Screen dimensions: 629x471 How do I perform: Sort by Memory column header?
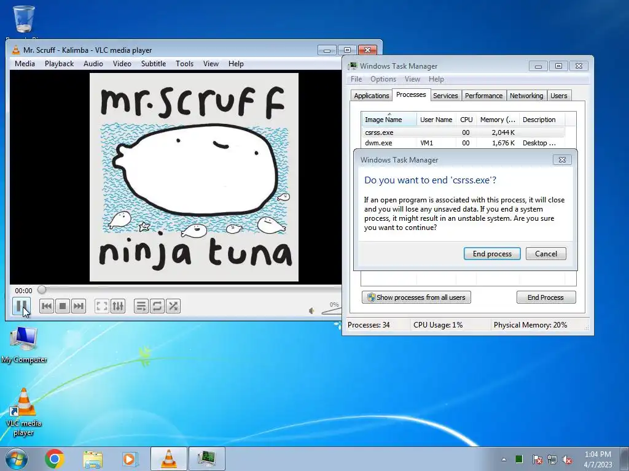498,120
